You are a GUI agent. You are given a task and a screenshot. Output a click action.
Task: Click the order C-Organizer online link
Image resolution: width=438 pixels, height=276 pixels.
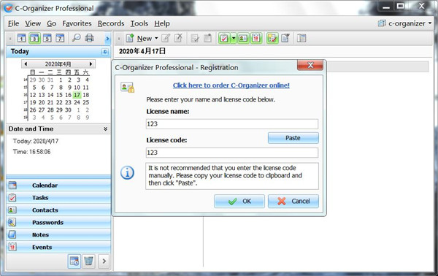tap(231, 85)
